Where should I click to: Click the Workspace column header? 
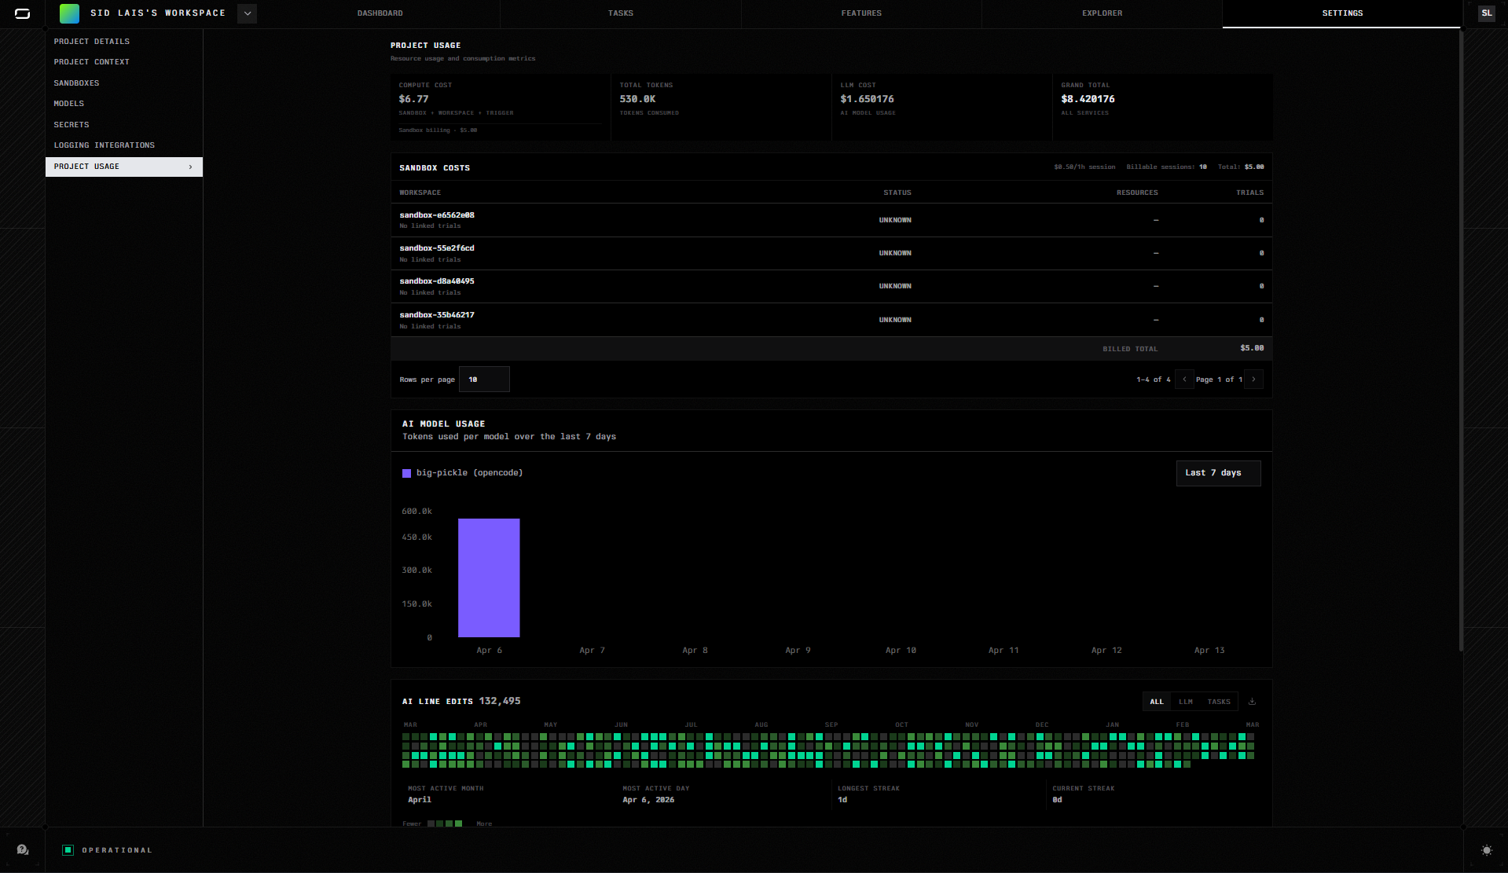(420, 193)
